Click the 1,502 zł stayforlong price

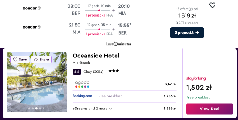pyautogui.click(x=199, y=88)
